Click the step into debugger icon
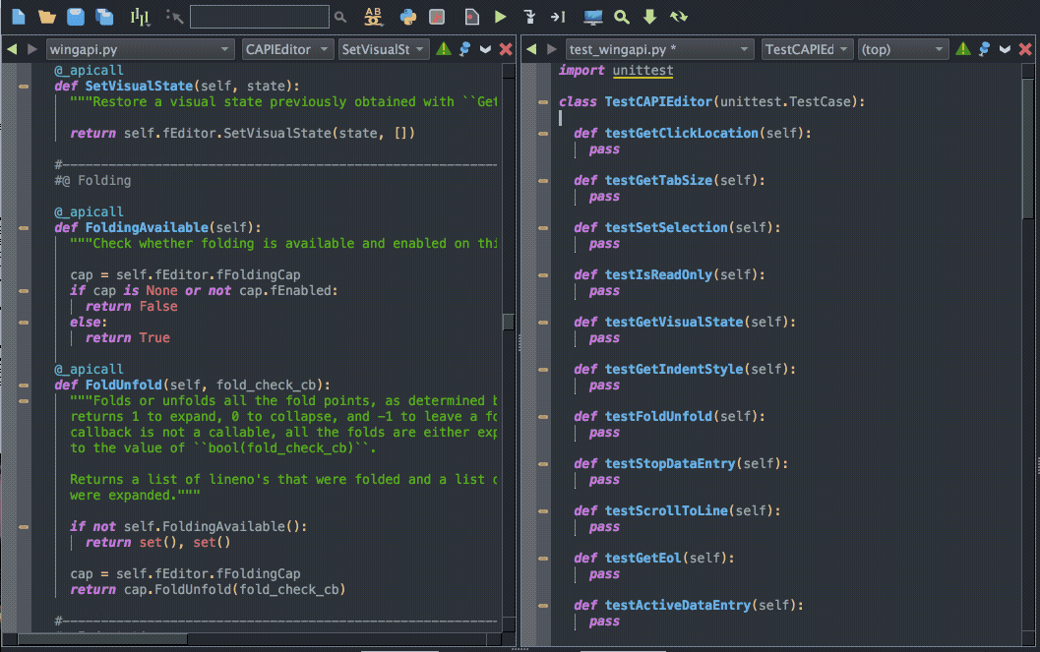This screenshot has width=1040, height=652. click(529, 17)
